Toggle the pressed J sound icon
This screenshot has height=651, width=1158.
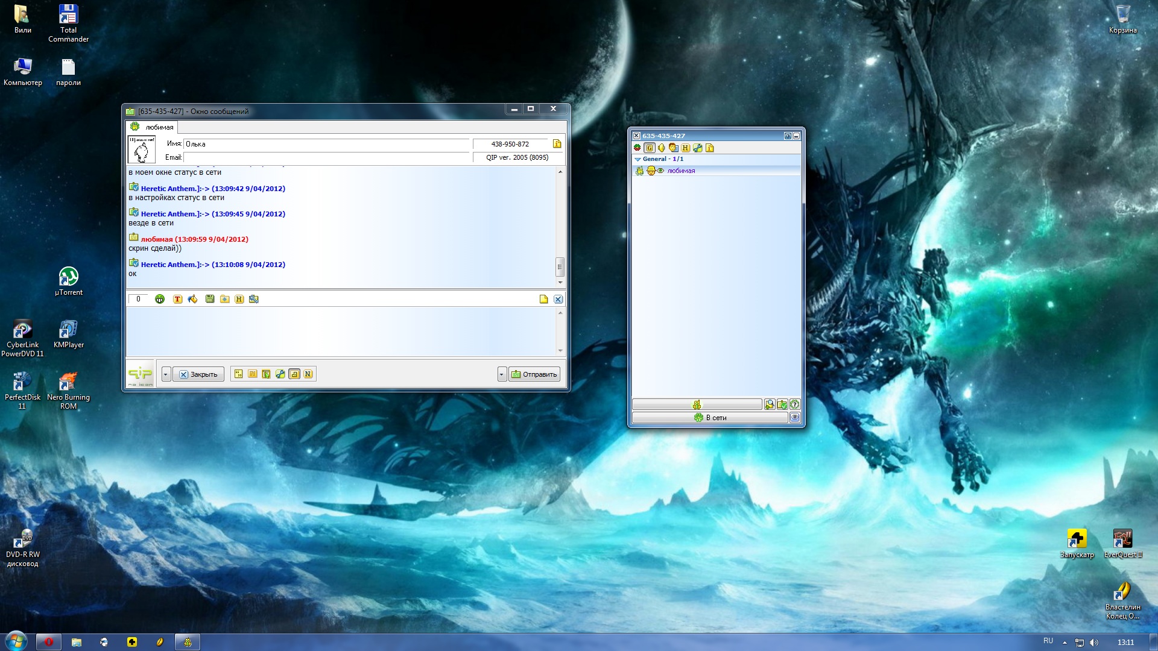(x=294, y=374)
